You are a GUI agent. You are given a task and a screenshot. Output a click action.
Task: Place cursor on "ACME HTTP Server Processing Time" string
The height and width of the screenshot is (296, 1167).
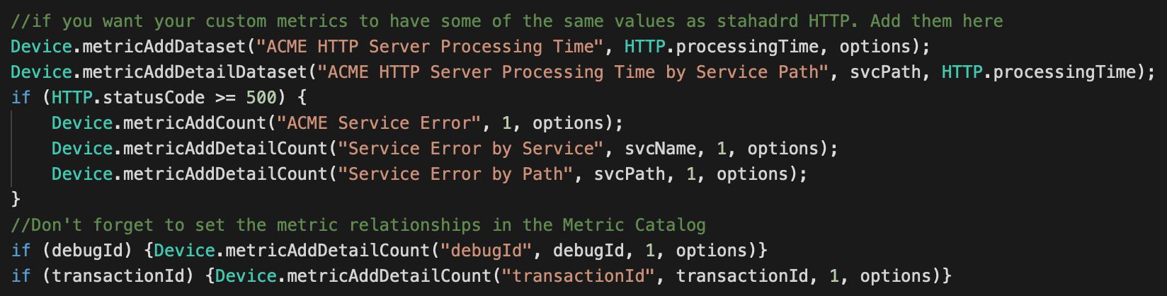(430, 47)
